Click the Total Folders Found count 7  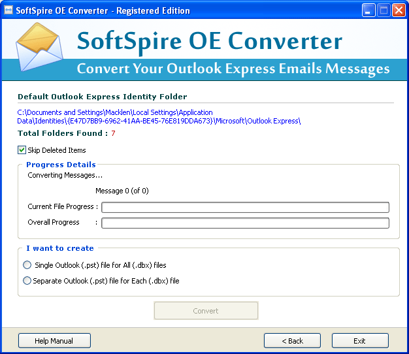click(113, 133)
